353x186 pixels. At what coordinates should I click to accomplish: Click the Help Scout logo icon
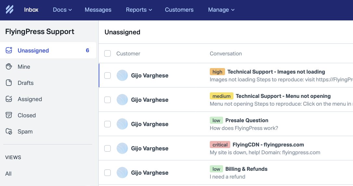9,9
